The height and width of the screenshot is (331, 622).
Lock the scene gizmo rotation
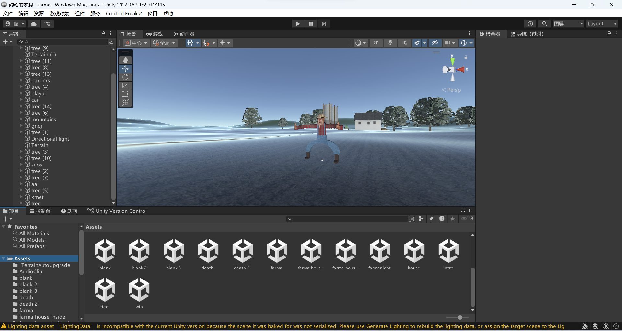point(466,57)
